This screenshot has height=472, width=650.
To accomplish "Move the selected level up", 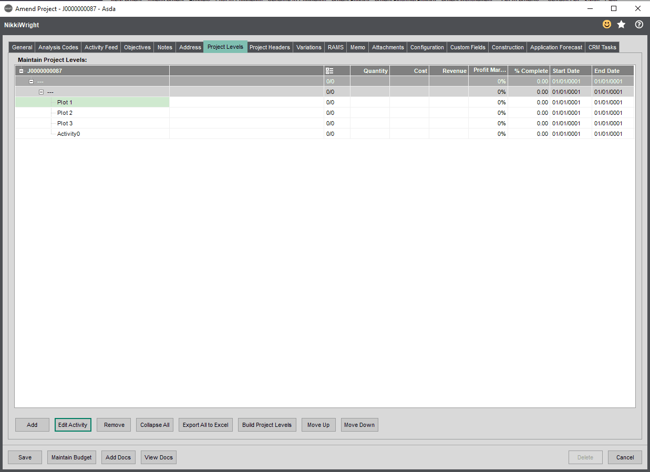I will coord(318,425).
